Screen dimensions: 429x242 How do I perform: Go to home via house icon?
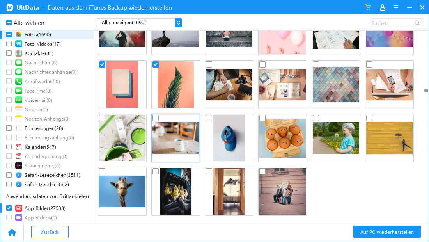pos(12,232)
